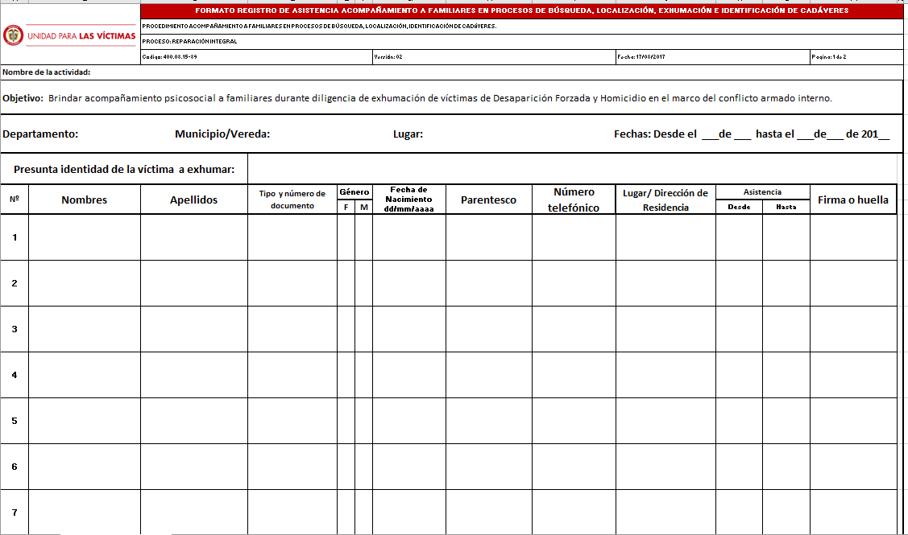
Task: Select the Número telefónico cell in row 5
Action: pos(574,421)
